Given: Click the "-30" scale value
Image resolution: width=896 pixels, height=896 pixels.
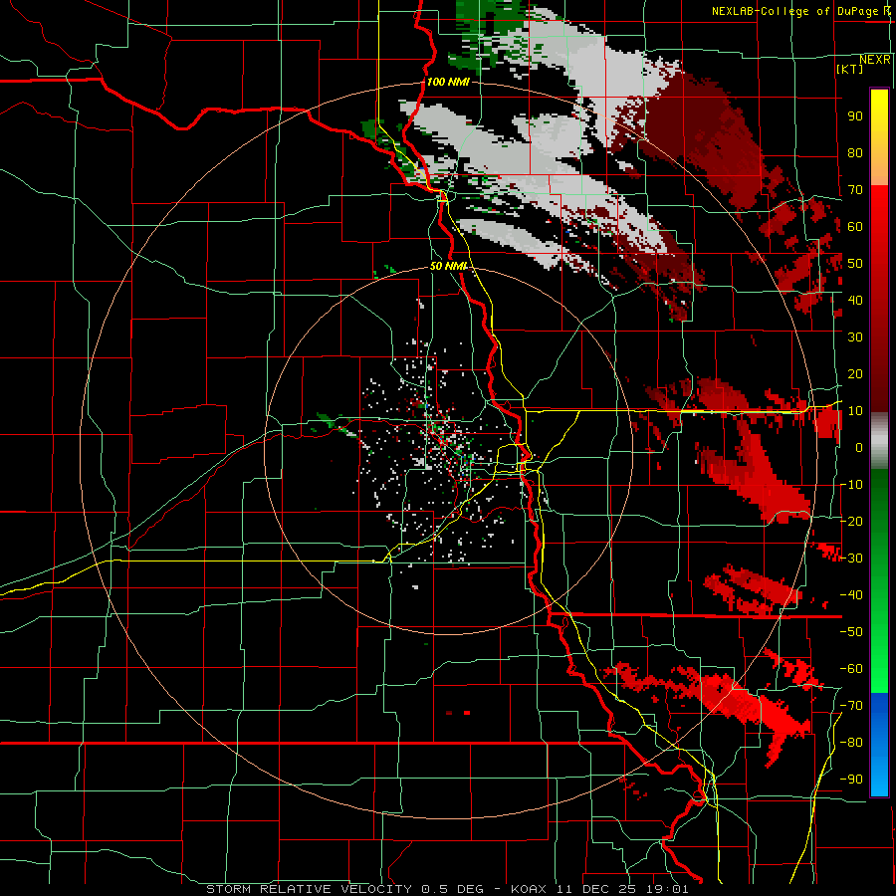Looking at the screenshot, I should (x=851, y=559).
